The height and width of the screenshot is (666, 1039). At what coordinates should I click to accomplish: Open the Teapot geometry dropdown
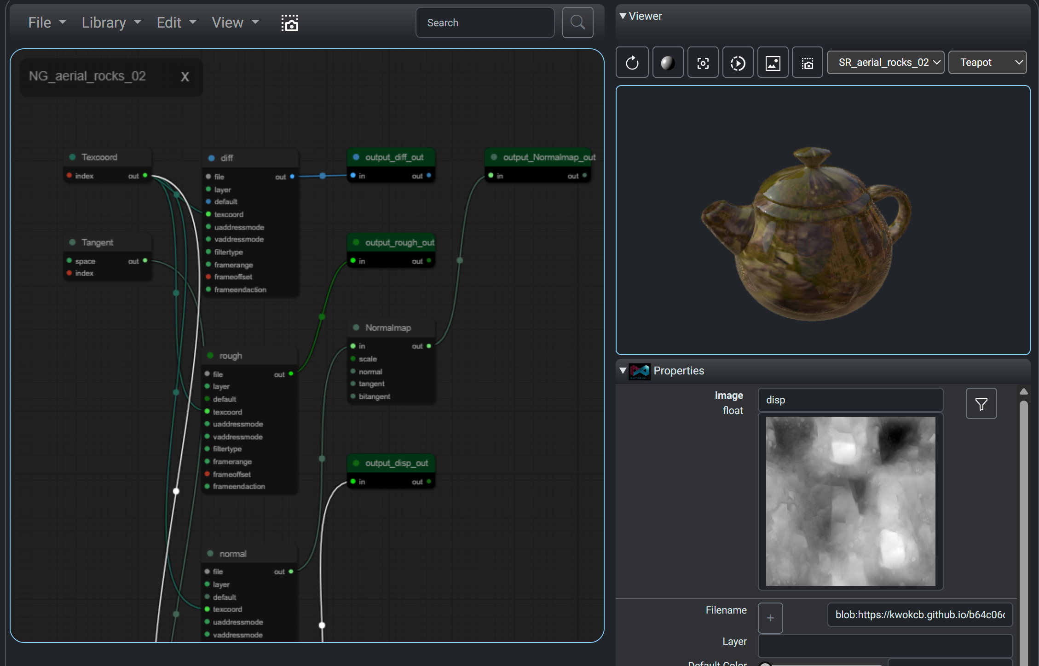coord(987,63)
